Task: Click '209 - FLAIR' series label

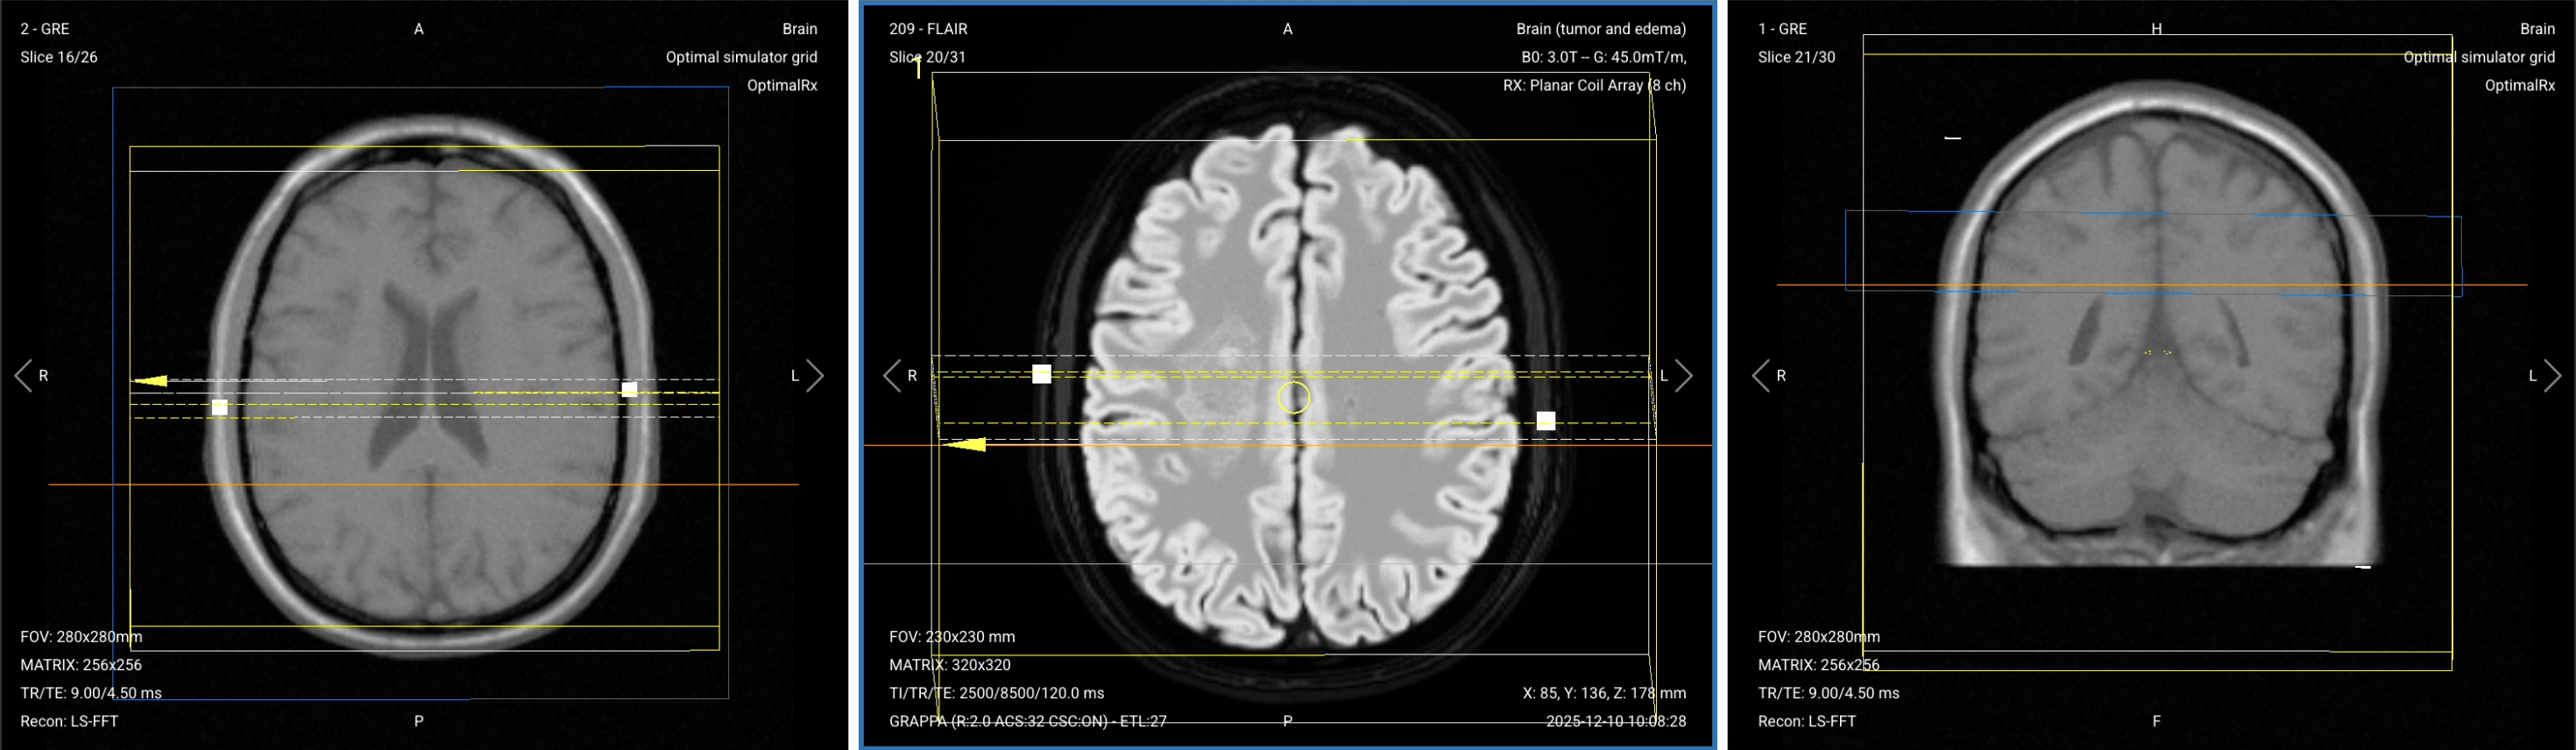Action: tap(928, 29)
